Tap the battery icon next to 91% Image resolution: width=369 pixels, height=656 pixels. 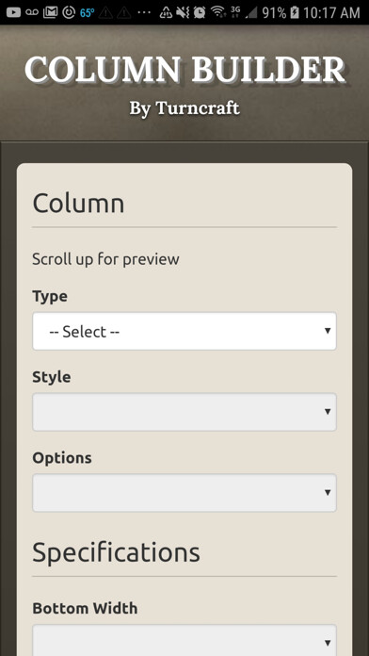[295, 12]
